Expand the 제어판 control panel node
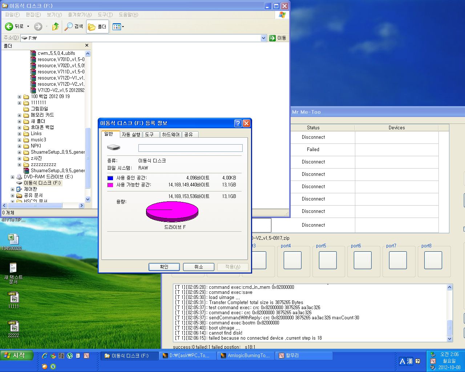 12,190
